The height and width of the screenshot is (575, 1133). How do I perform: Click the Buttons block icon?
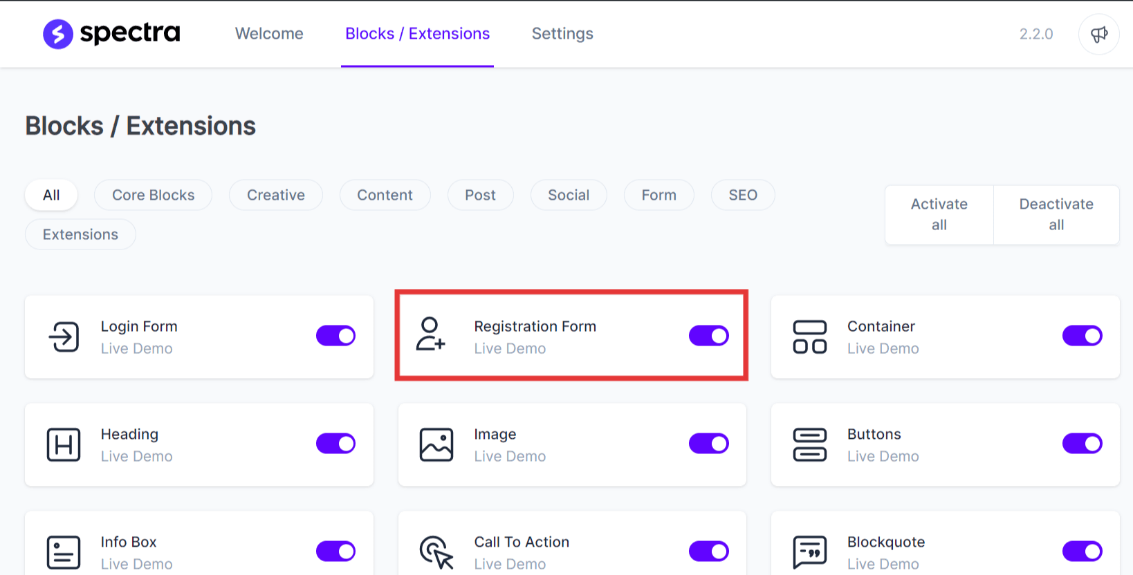pos(809,444)
